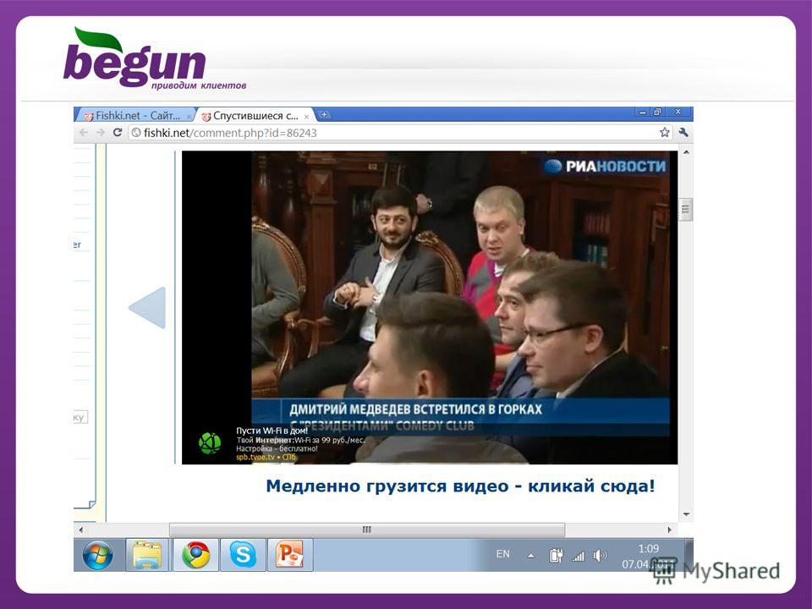Click the horizontal scrollbar right arrow

(x=670, y=529)
